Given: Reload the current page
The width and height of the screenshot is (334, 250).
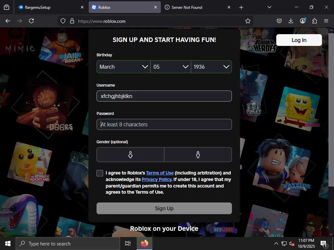Looking at the screenshot, I should pyautogui.click(x=31, y=21).
